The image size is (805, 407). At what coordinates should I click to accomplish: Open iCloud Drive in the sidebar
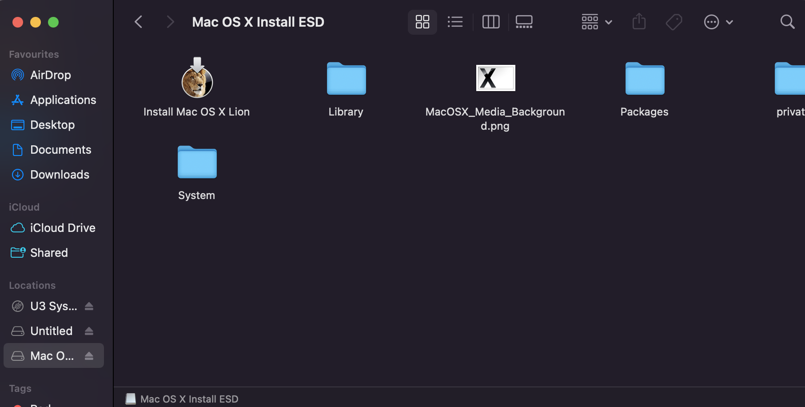[x=53, y=228]
